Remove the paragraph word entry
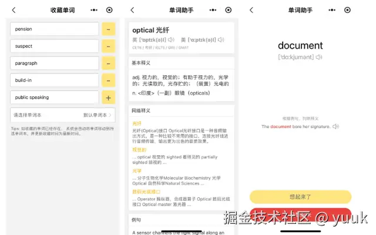Screen dimensions: 376x235 coord(108,63)
